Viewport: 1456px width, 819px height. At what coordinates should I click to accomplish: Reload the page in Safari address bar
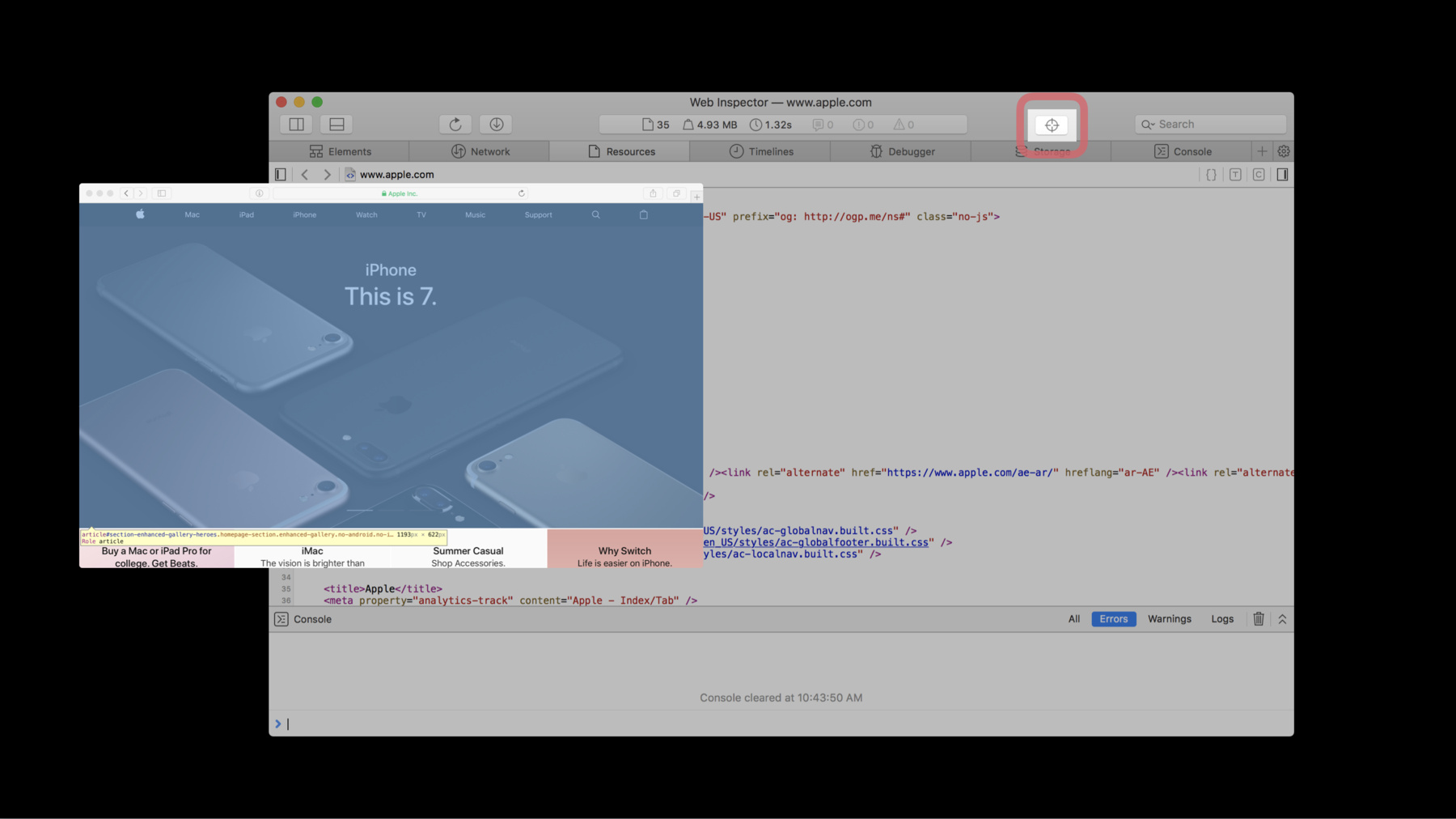point(522,193)
